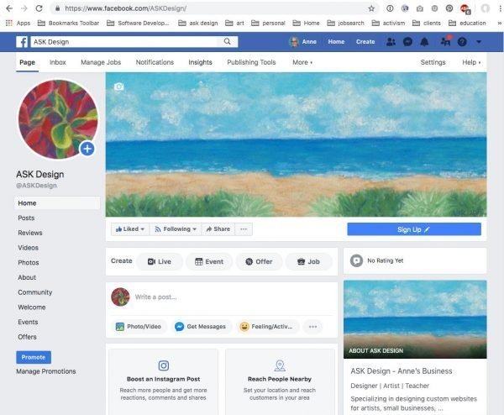The height and width of the screenshot is (415, 504).
Task: Open page Settings
Action: point(433,62)
